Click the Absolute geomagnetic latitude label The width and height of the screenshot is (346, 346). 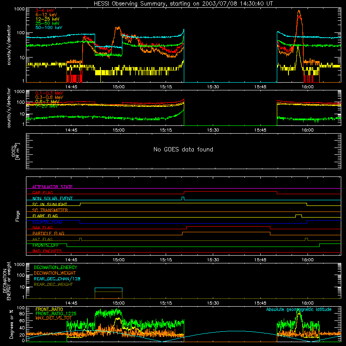(x=299, y=309)
